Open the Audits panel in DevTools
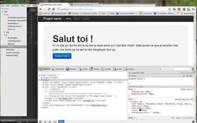Viewport: 197px width, 123px height. point(117,69)
